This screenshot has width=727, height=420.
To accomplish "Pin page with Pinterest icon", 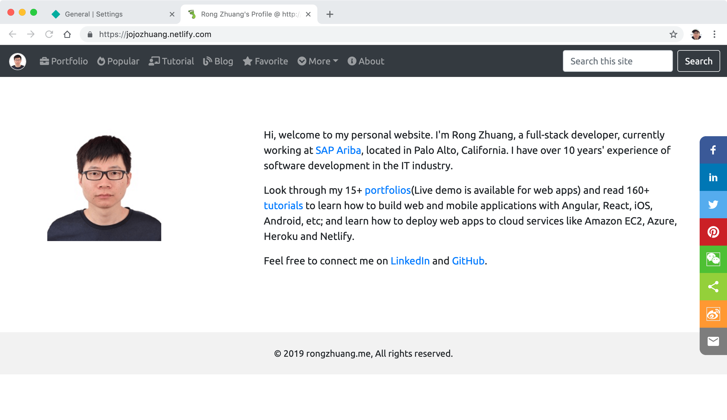I will pos(713,232).
